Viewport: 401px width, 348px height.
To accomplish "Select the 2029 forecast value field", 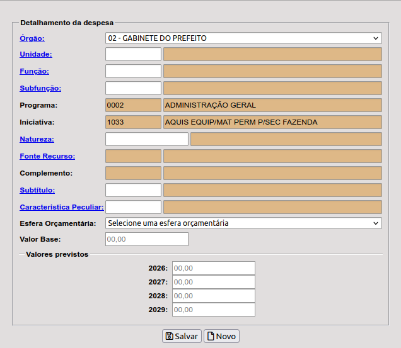I will (213, 310).
